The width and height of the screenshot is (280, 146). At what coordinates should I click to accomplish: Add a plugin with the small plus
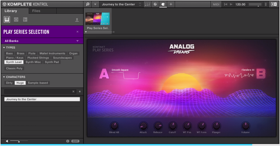[114, 32]
